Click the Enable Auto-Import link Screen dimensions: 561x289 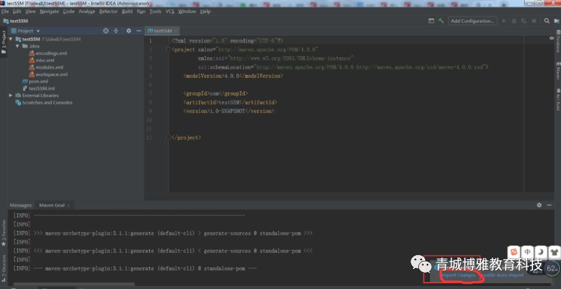click(501, 275)
